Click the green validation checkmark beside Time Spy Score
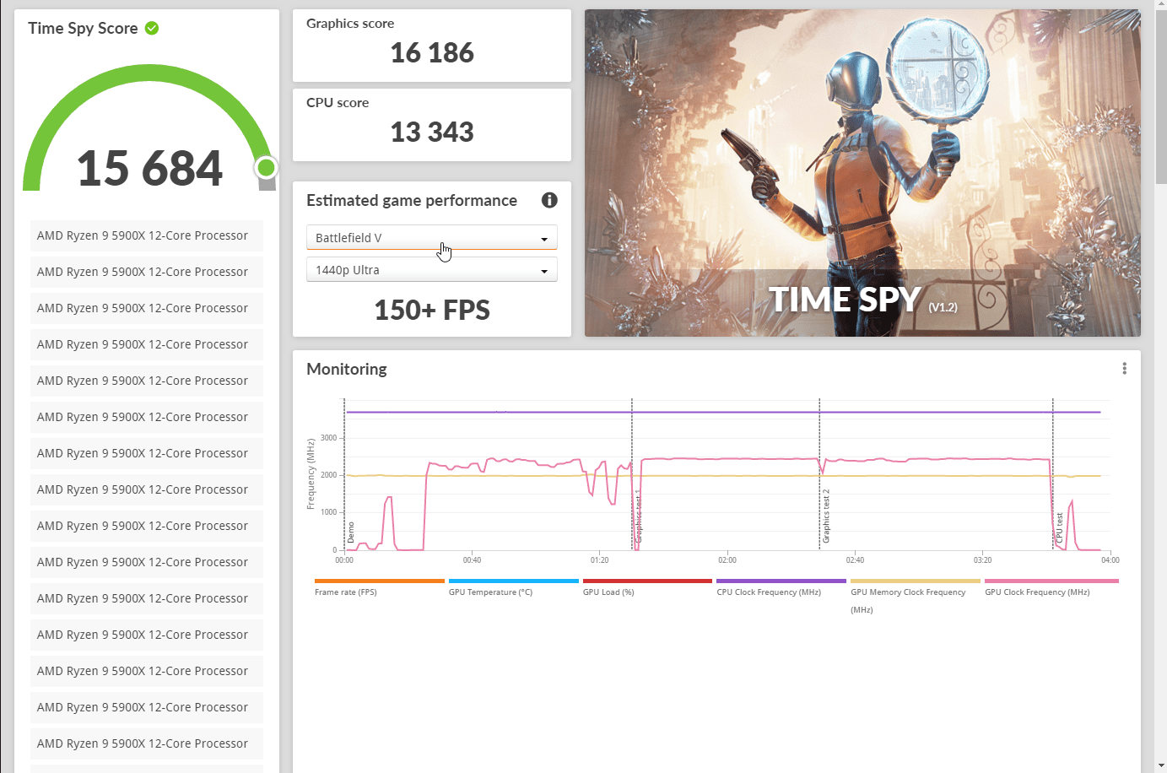The height and width of the screenshot is (773, 1167). (x=152, y=28)
